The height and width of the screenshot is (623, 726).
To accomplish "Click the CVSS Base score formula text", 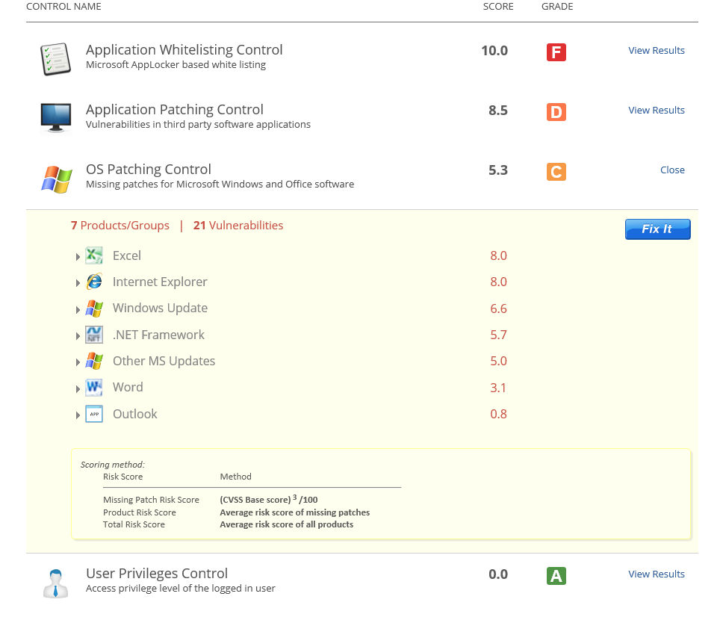I will 269,499.
